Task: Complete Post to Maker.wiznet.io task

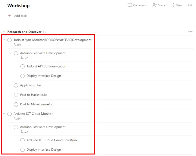Action: tap(16, 104)
